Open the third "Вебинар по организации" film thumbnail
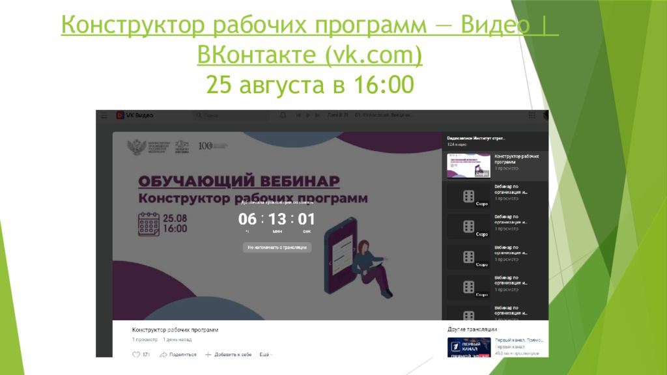This screenshot has width=667, height=375. (468, 257)
